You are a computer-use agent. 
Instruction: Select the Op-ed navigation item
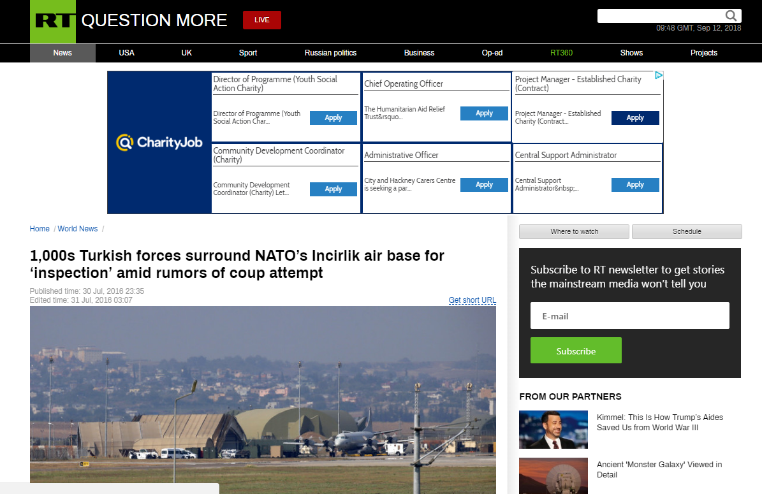coord(492,53)
